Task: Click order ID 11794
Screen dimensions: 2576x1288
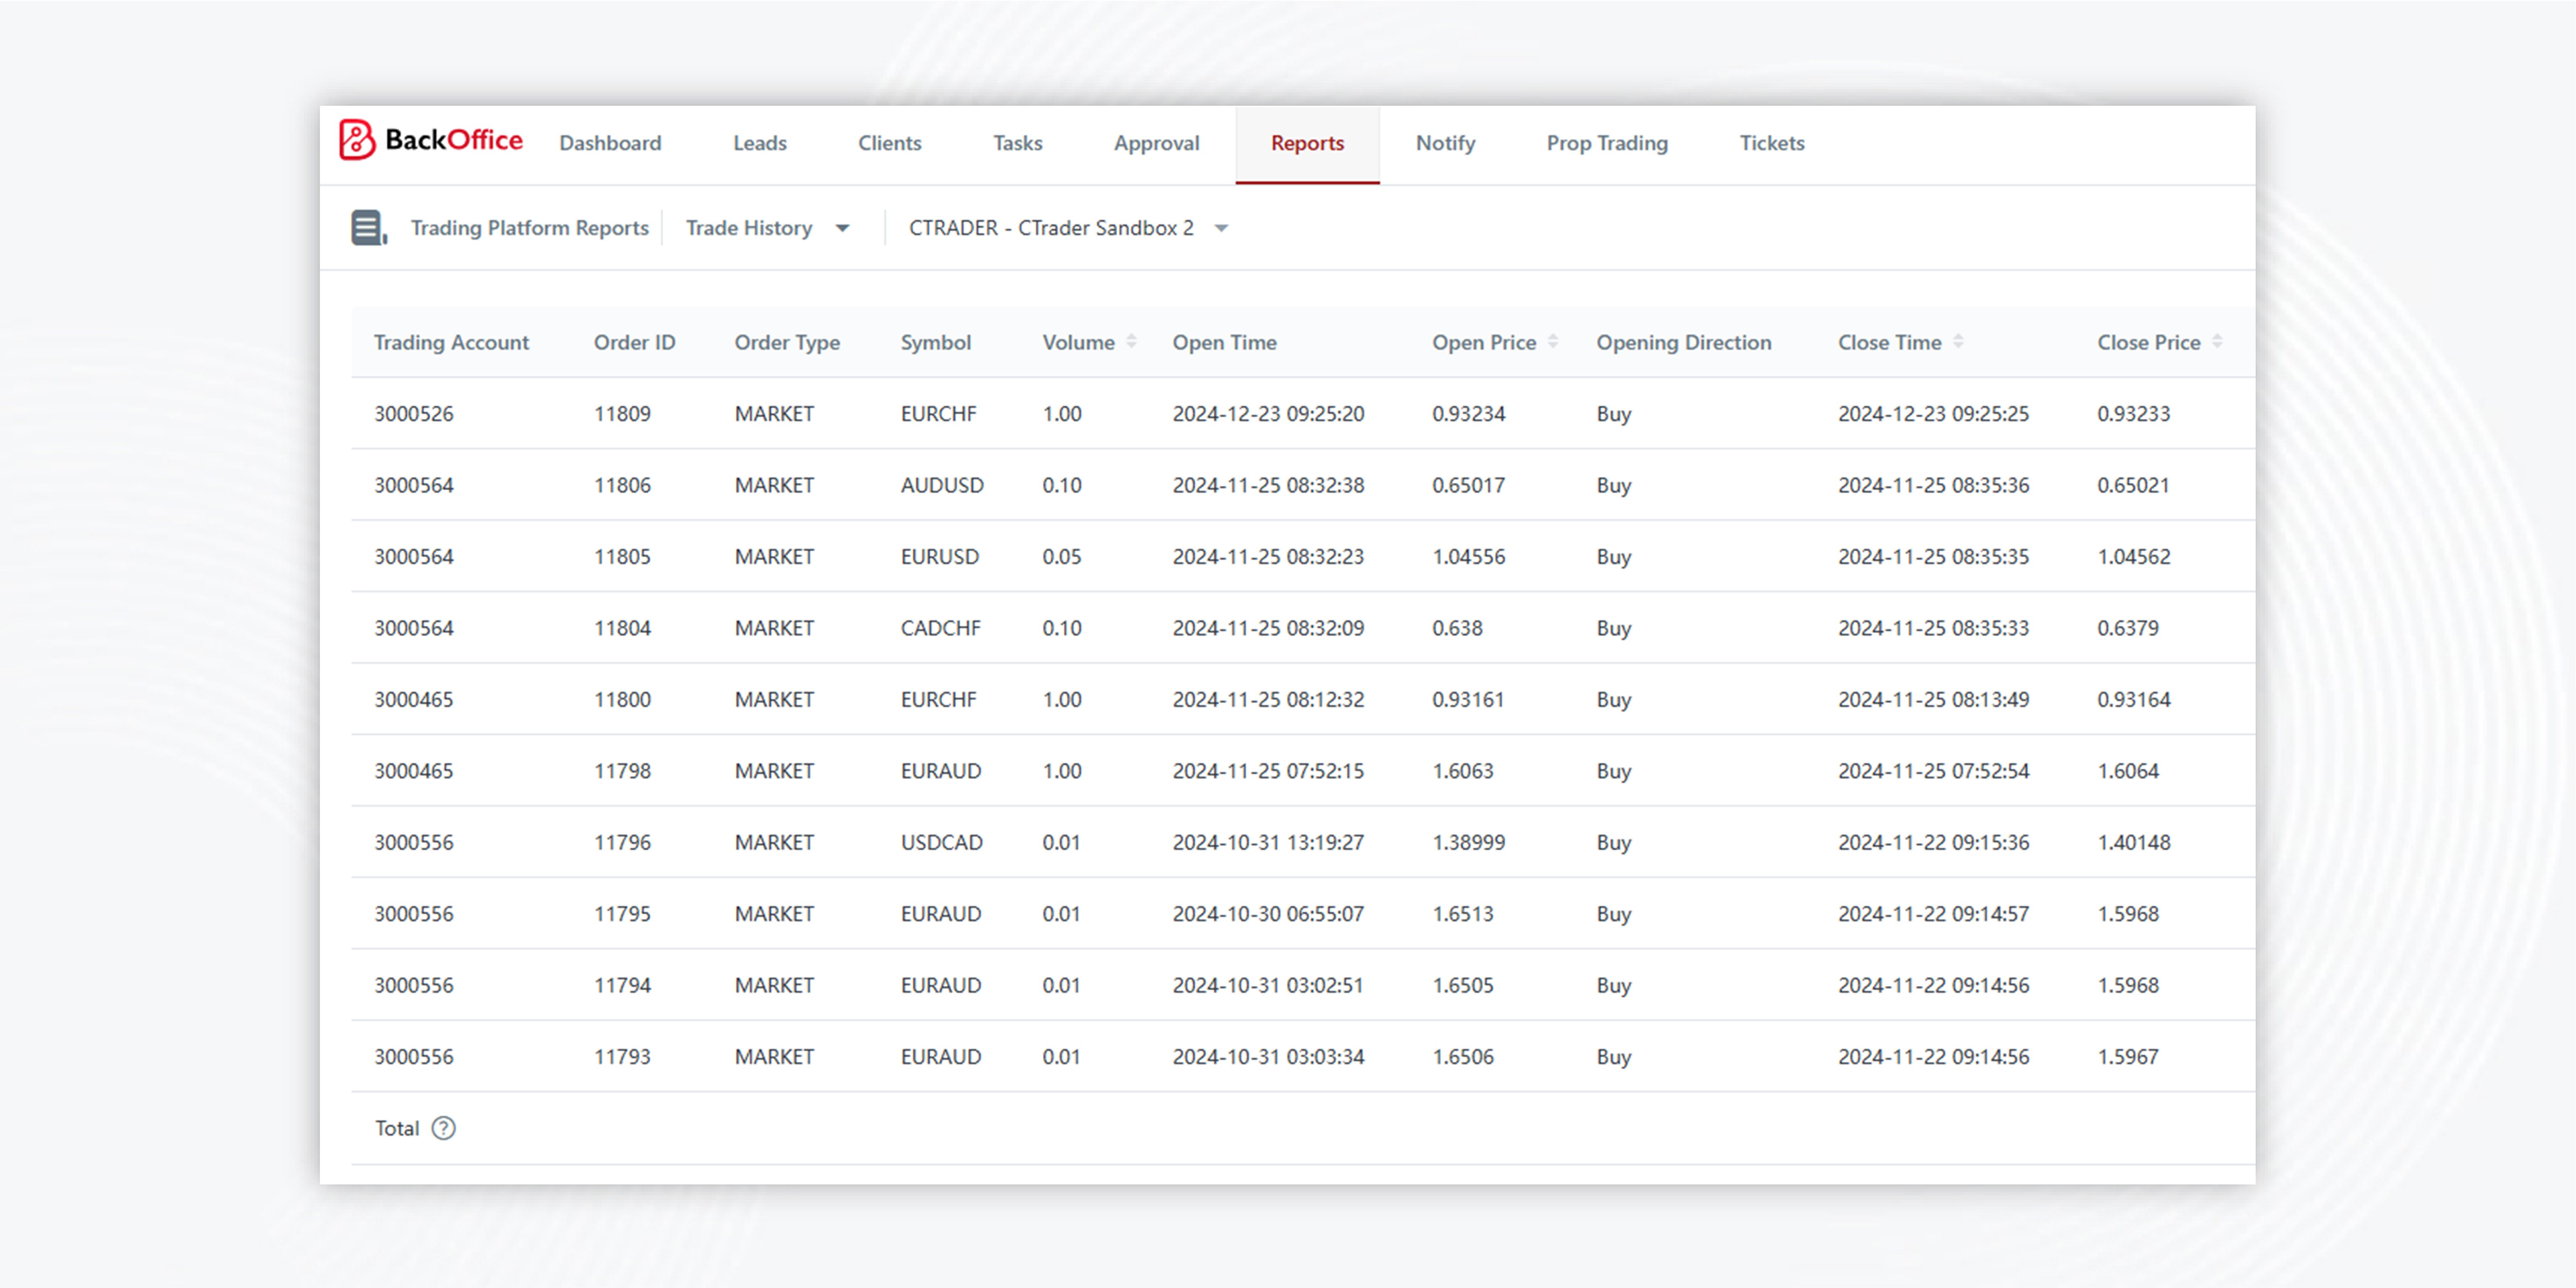Action: tap(622, 985)
